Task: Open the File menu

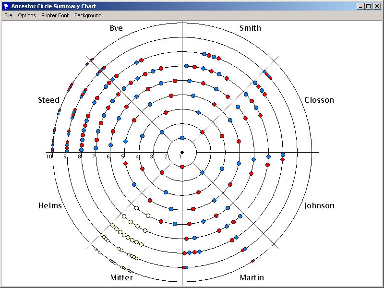Action: pyautogui.click(x=8, y=15)
